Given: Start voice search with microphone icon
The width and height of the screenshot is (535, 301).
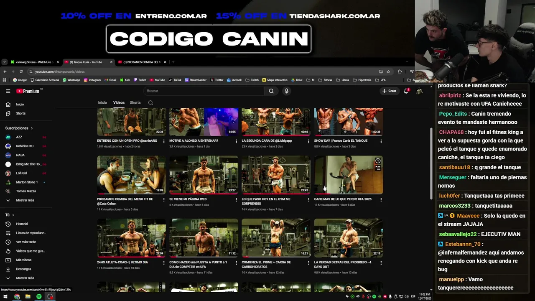Looking at the screenshot, I should (x=286, y=91).
